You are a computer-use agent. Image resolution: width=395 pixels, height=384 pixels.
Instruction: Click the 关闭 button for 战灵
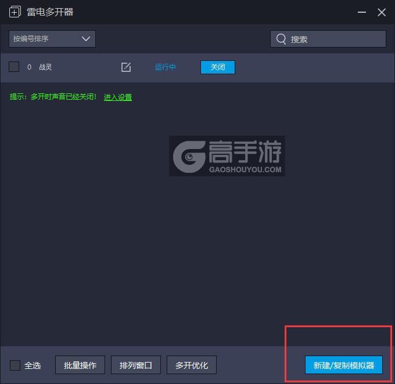(218, 67)
